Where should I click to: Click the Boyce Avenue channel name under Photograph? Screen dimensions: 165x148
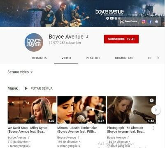pyautogui.click(x=116, y=137)
